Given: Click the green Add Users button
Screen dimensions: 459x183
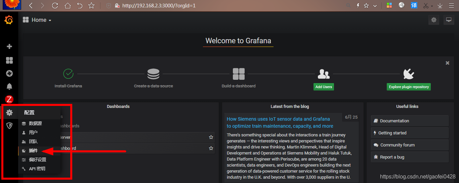Looking at the screenshot, I should coord(324,87).
